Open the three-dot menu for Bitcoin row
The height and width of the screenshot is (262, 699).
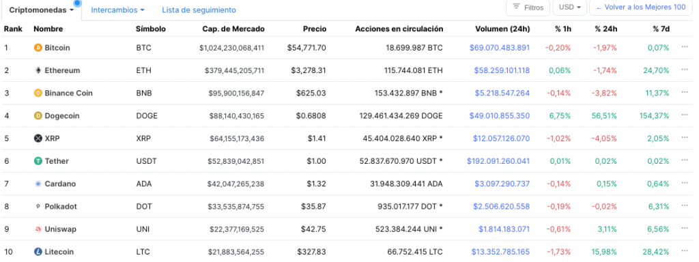pos(685,47)
